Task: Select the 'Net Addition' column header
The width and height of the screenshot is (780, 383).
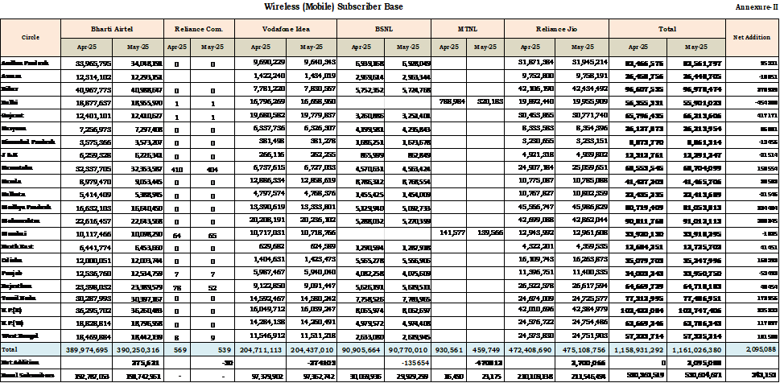Action: (752, 37)
